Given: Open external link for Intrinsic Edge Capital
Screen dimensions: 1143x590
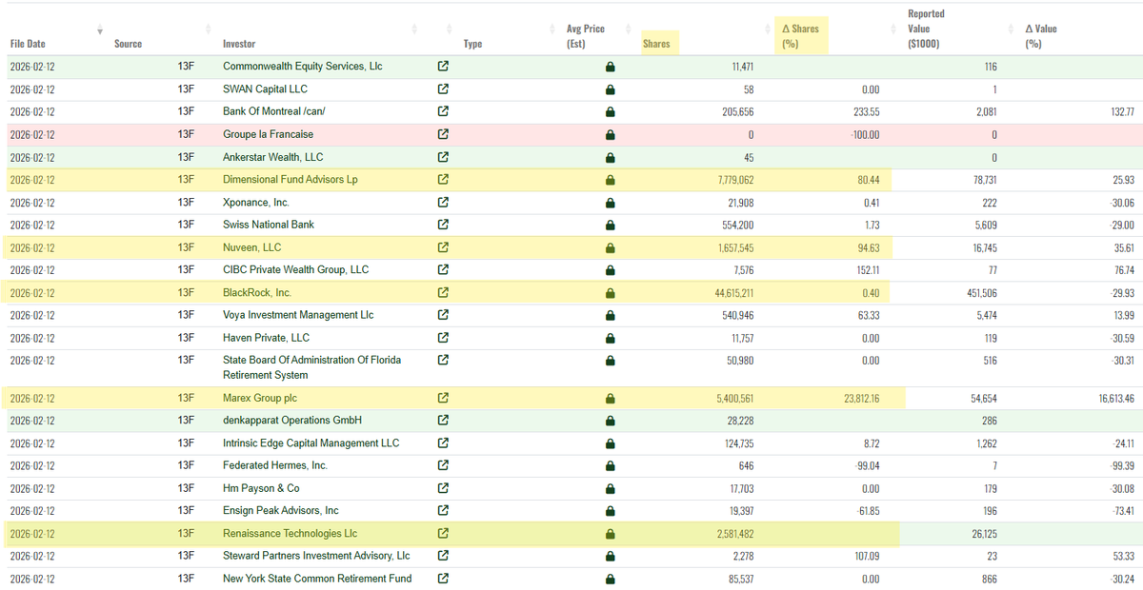Looking at the screenshot, I should coord(443,442).
